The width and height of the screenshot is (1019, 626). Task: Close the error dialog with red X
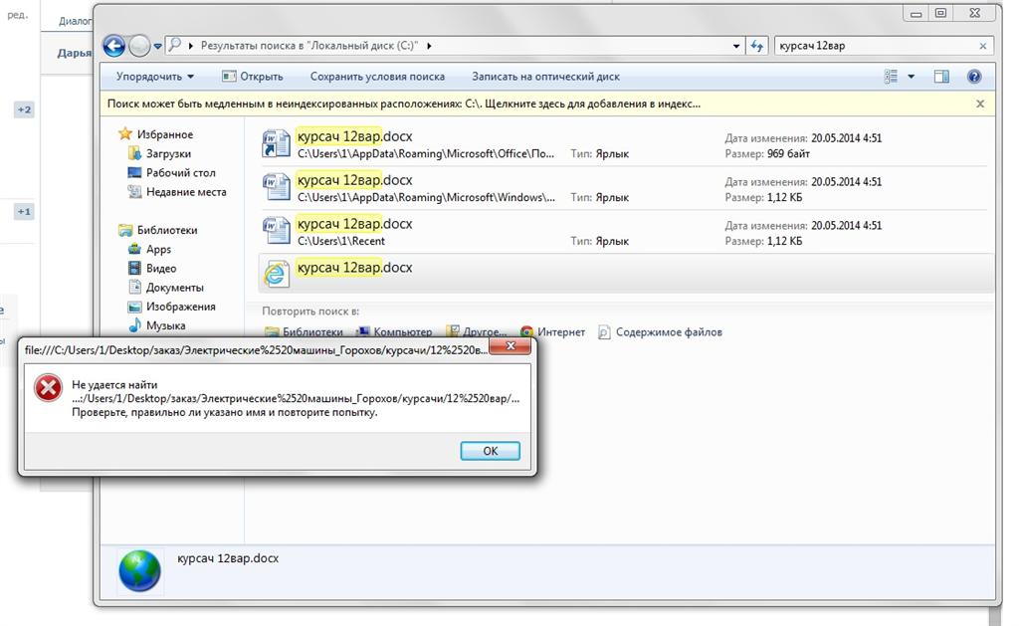(x=510, y=346)
